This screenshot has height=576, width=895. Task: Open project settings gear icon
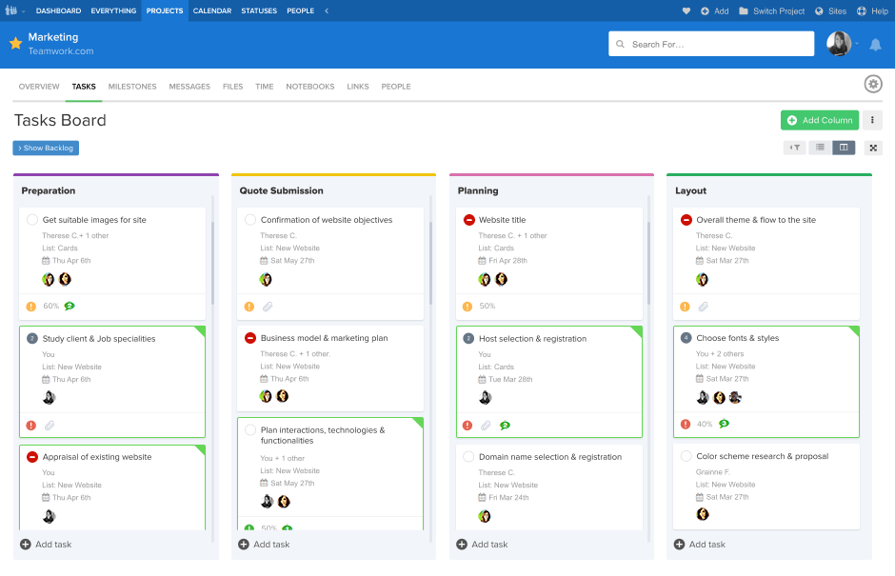(x=873, y=84)
